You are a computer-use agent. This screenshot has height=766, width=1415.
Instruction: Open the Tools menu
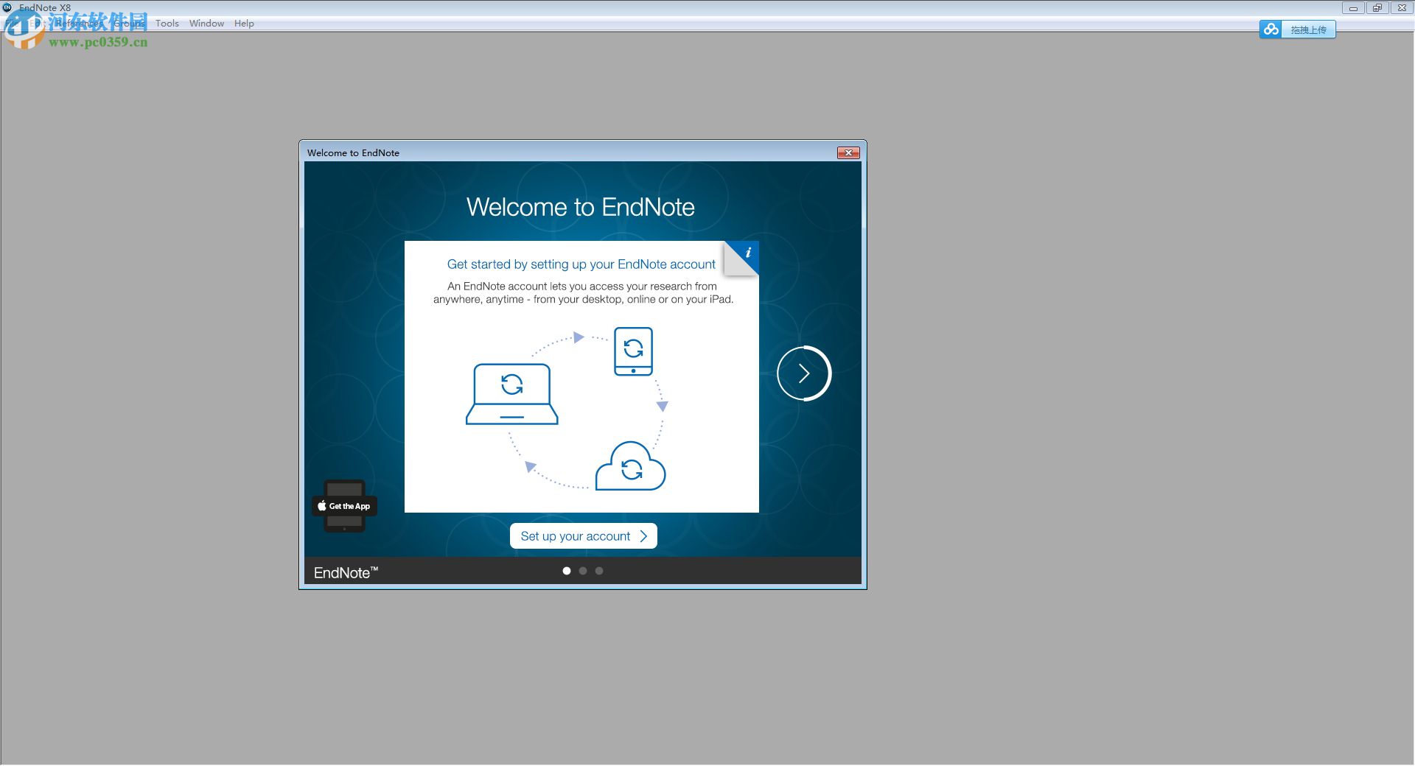click(x=167, y=23)
